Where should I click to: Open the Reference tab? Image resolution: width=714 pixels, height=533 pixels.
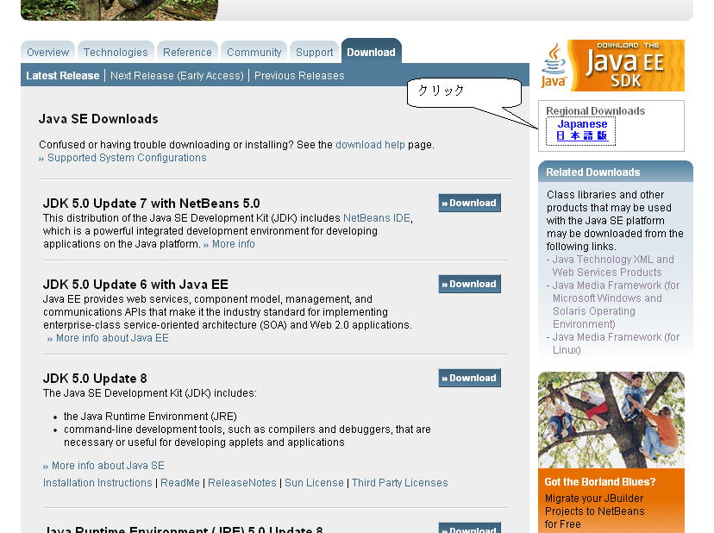click(187, 52)
